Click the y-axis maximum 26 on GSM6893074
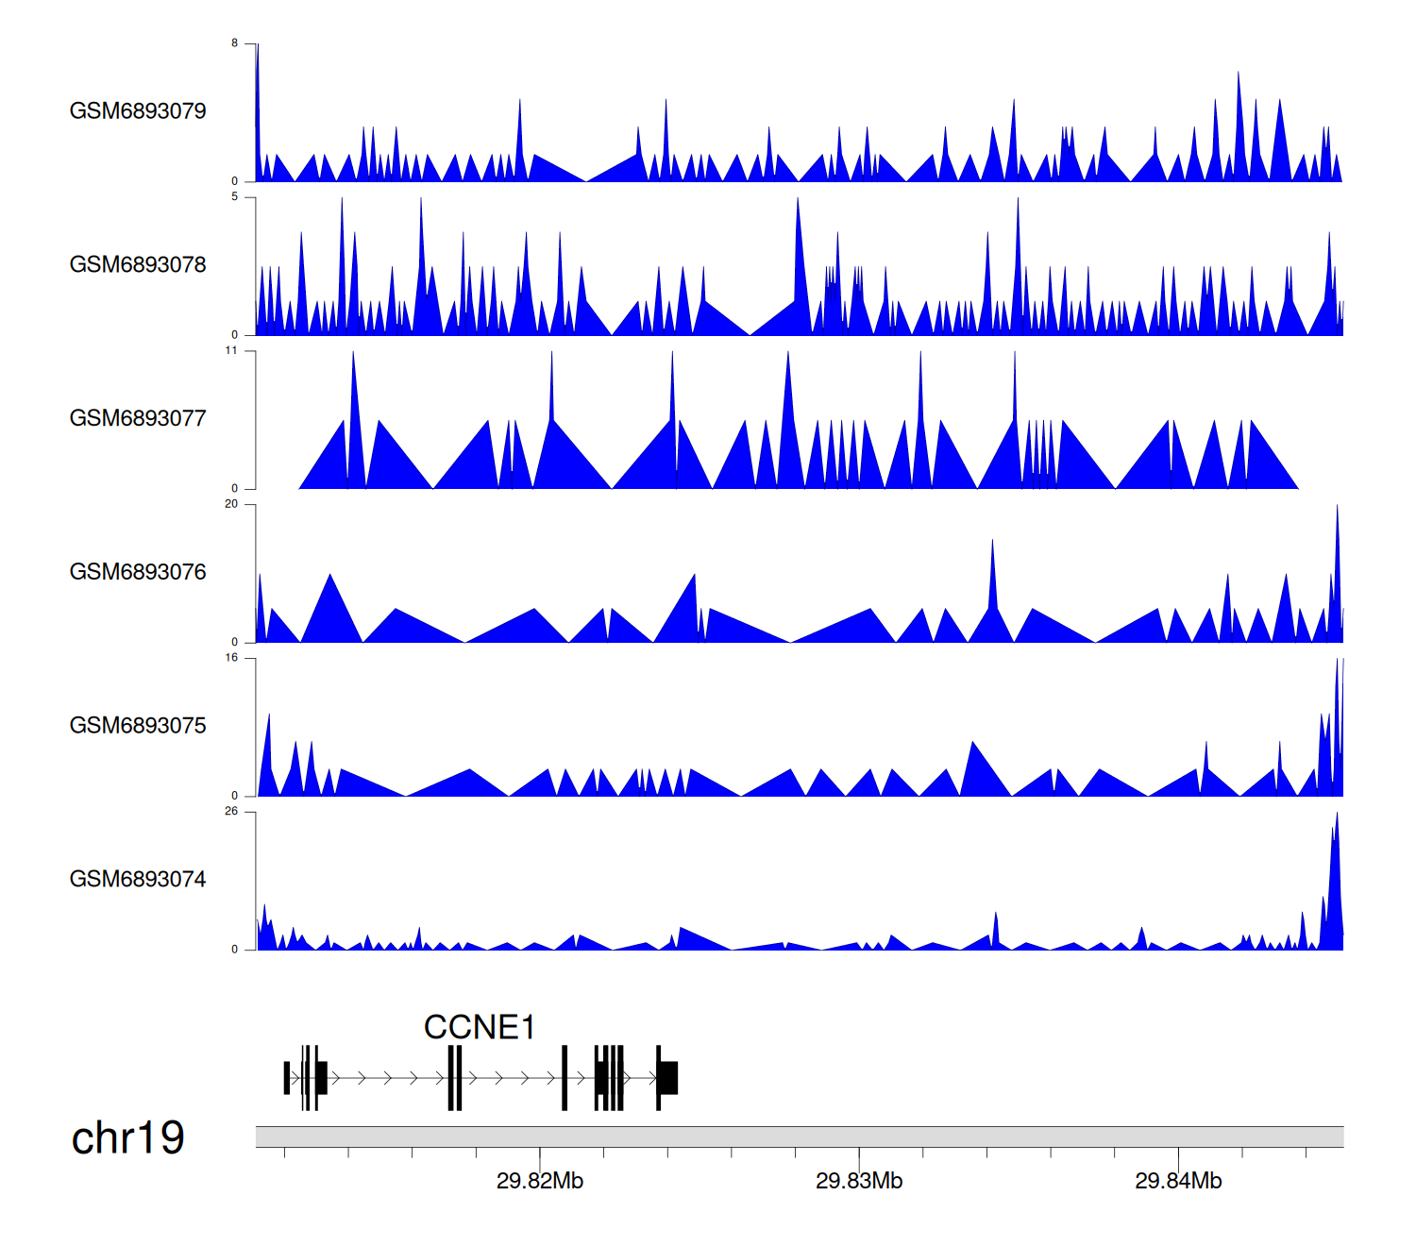The width and height of the screenshot is (1416, 1246). pos(231,812)
